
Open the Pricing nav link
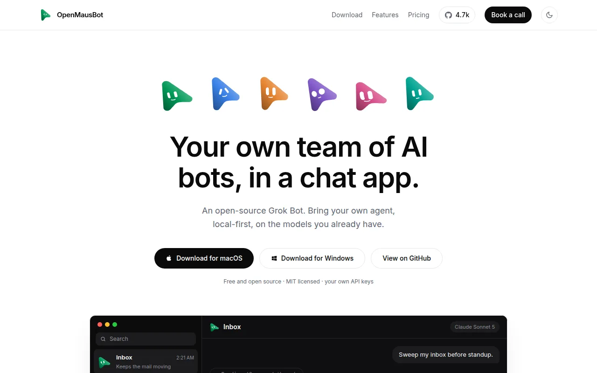(x=418, y=15)
